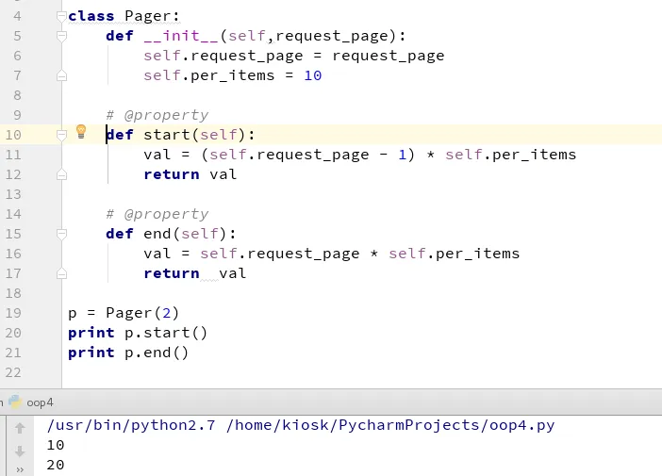Click request_page parameter on line 5

coord(332,36)
